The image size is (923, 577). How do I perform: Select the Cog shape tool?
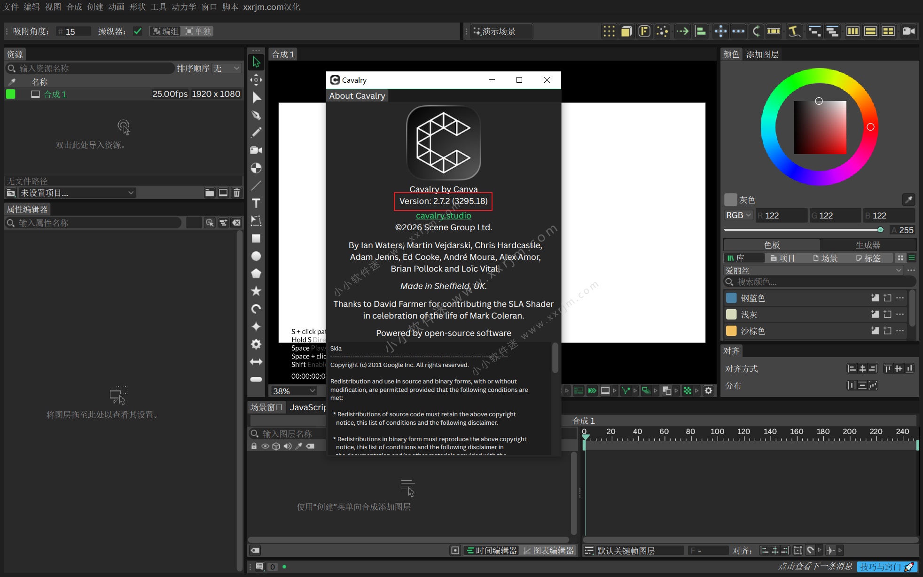[256, 344]
